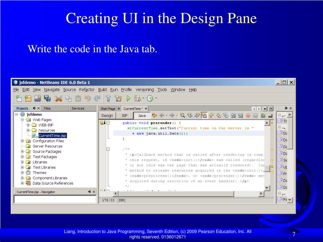This screenshot has height=242, width=323.
Task: Expand the WEB-INF folder
Action: pos(28,125)
